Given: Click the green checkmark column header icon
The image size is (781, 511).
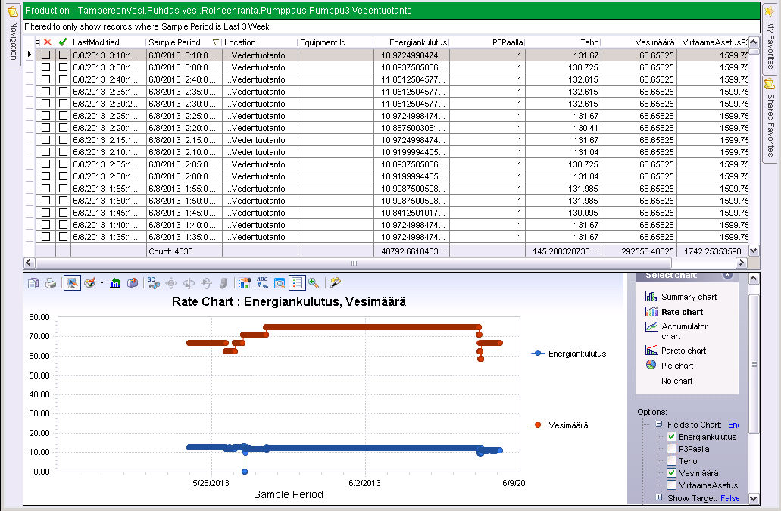Looking at the screenshot, I should 63,42.
